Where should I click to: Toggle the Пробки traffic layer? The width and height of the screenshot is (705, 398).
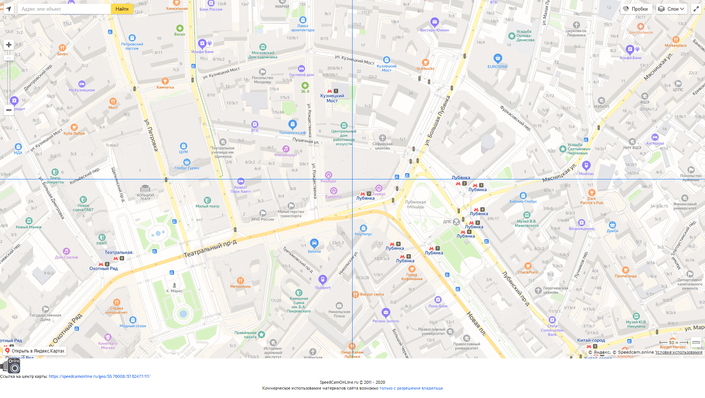(x=636, y=9)
